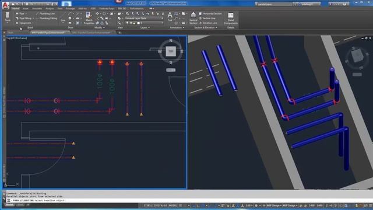Select the Pipe tool in Build panel

20,13
